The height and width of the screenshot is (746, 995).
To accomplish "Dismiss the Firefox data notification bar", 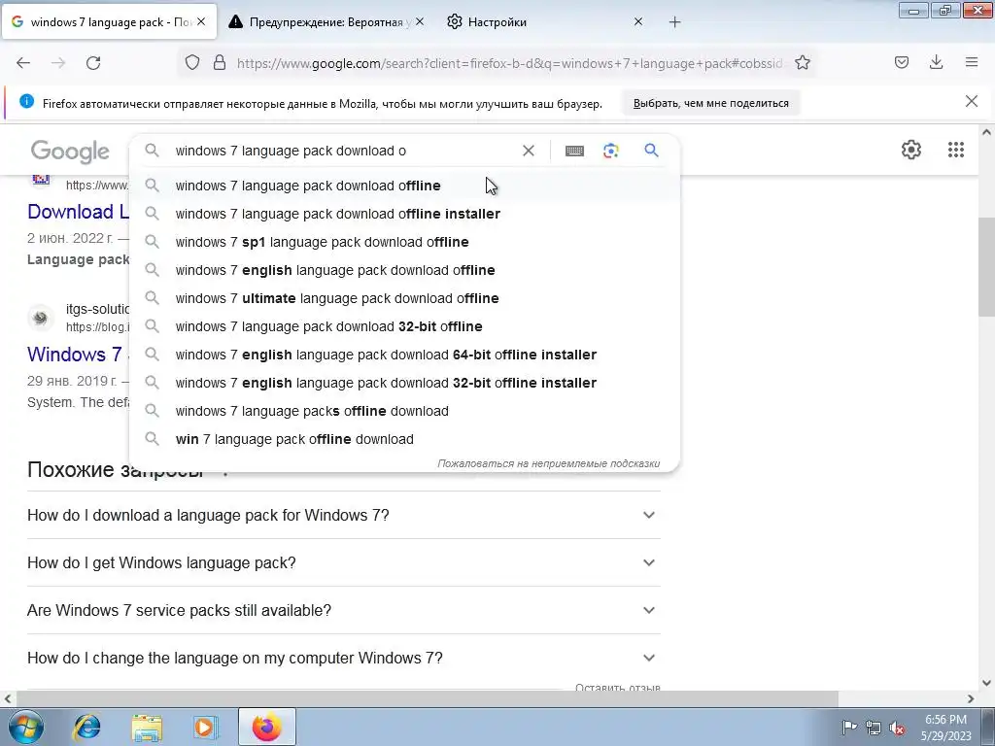I will (971, 101).
